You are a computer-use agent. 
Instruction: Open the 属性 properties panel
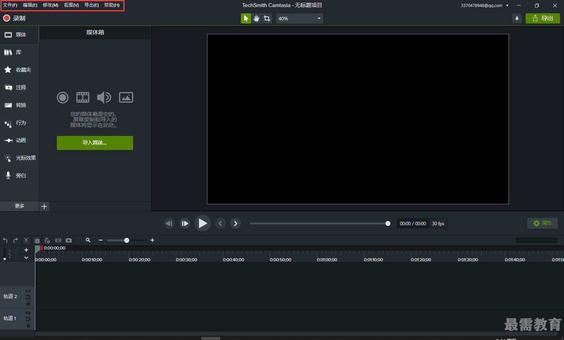click(x=542, y=223)
